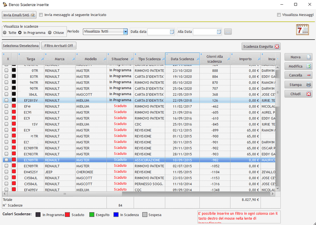Click the gray Sospesa legend swatch
Image resolution: width=316 pixels, height=225 pixels.
tap(145, 215)
